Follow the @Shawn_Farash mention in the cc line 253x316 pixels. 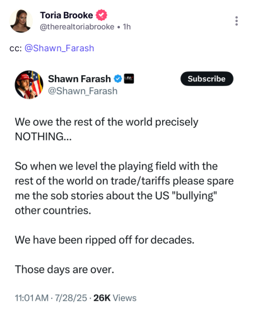click(x=59, y=48)
